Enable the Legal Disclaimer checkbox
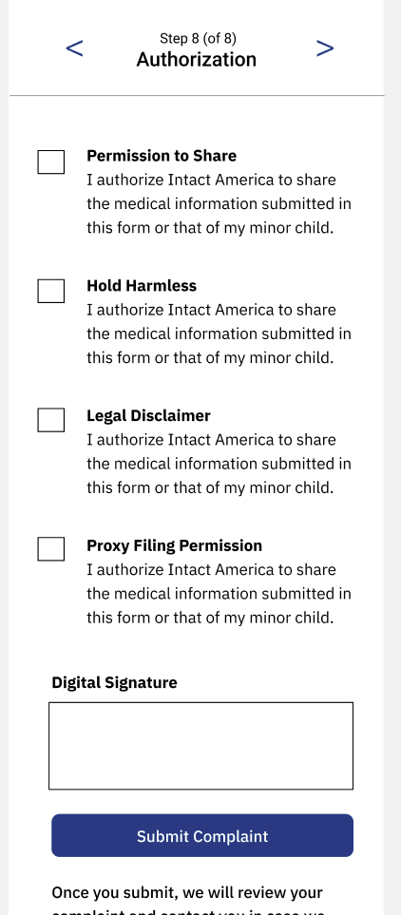The width and height of the screenshot is (401, 915). [x=50, y=420]
